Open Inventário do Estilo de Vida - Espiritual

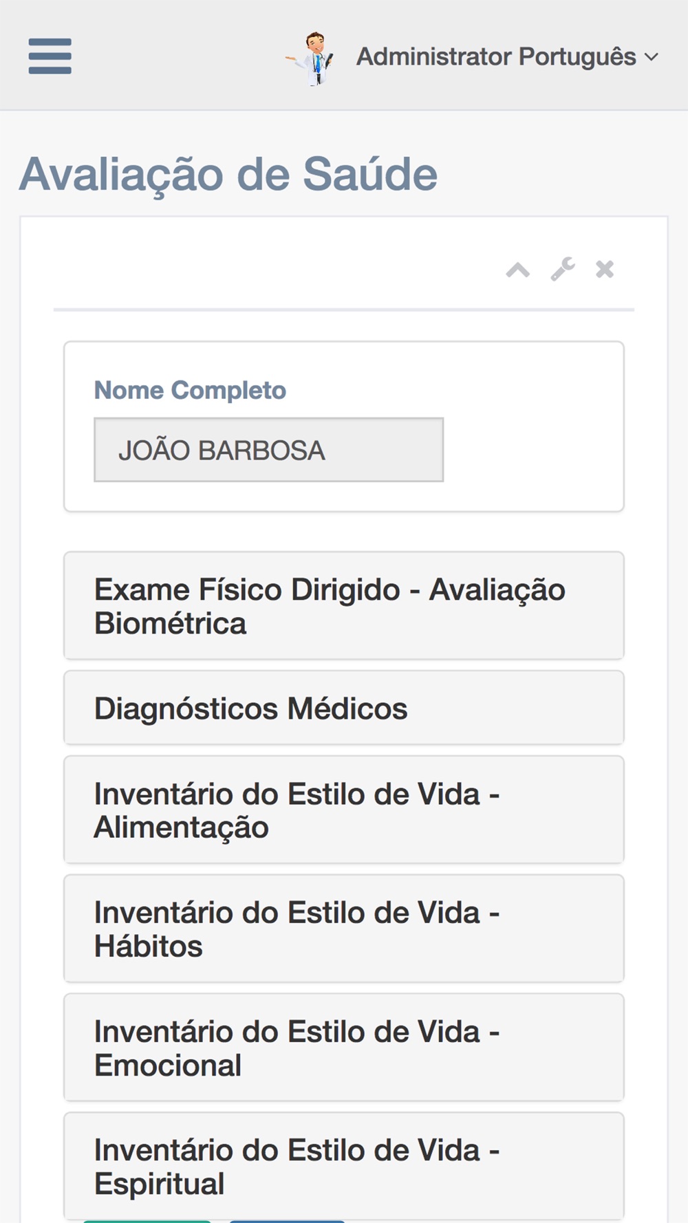344,1166
